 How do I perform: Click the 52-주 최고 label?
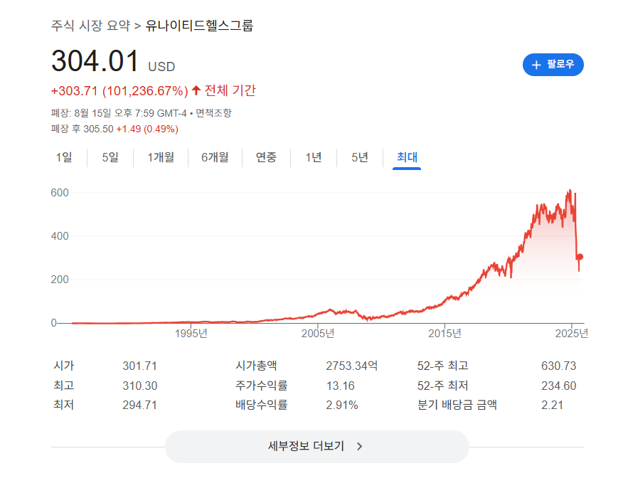442,365
